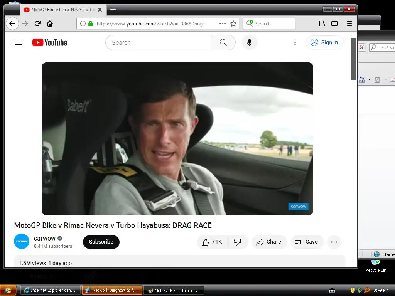The width and height of the screenshot is (395, 296).
Task: Open carwow channel avatar
Action: tap(22, 241)
